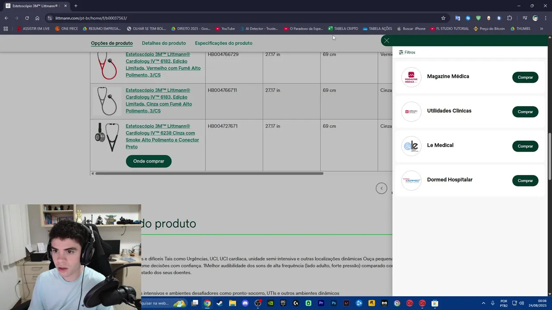Open Epic Games Launcher from taskbar
The image size is (552, 310).
pos(283,303)
